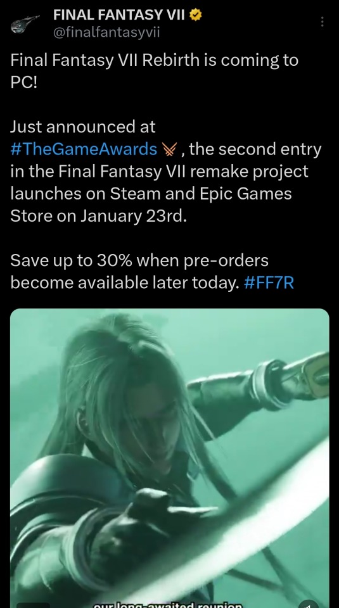Open the #TheGameAwards hashtag

click(84, 149)
